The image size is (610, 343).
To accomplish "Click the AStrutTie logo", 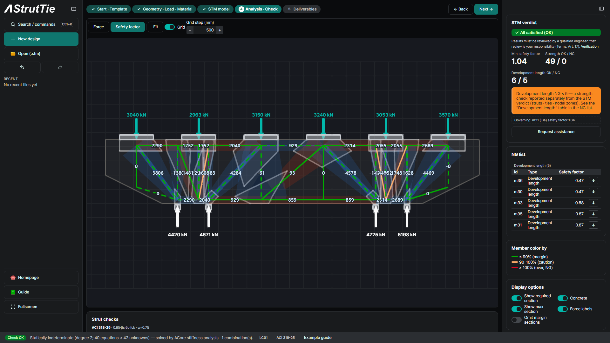I will coord(30,9).
